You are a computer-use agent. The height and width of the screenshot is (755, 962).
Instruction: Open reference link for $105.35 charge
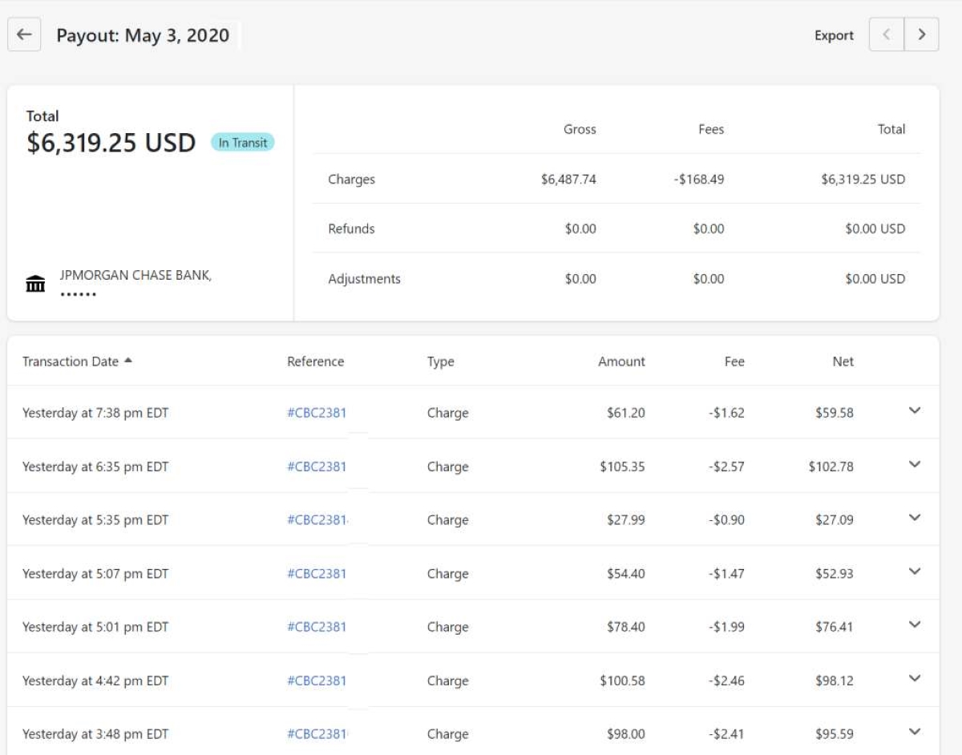(317, 466)
